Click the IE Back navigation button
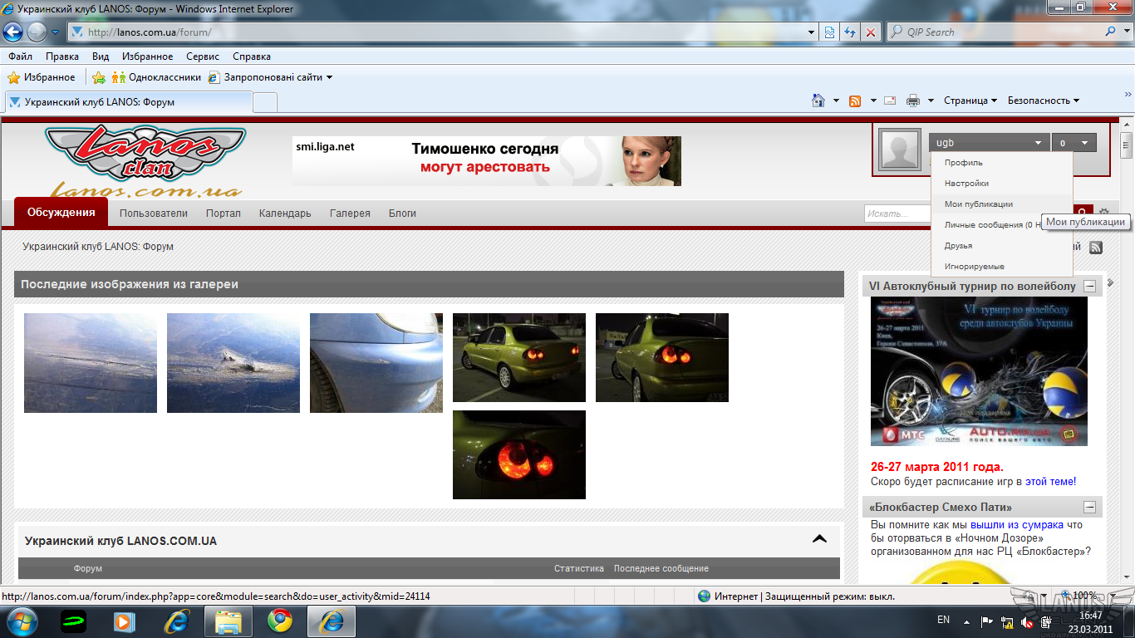The image size is (1135, 638). click(x=12, y=32)
